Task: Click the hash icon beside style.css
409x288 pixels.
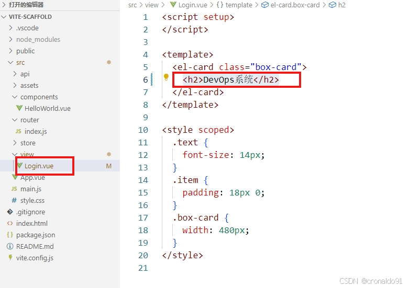Action: (x=14, y=200)
